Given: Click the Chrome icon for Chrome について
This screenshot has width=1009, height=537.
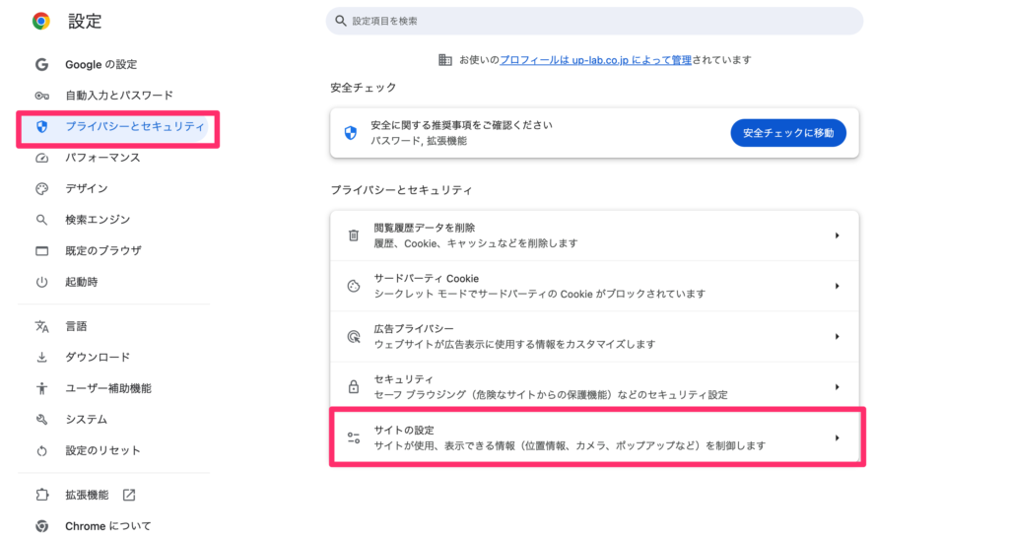Looking at the screenshot, I should (x=41, y=526).
